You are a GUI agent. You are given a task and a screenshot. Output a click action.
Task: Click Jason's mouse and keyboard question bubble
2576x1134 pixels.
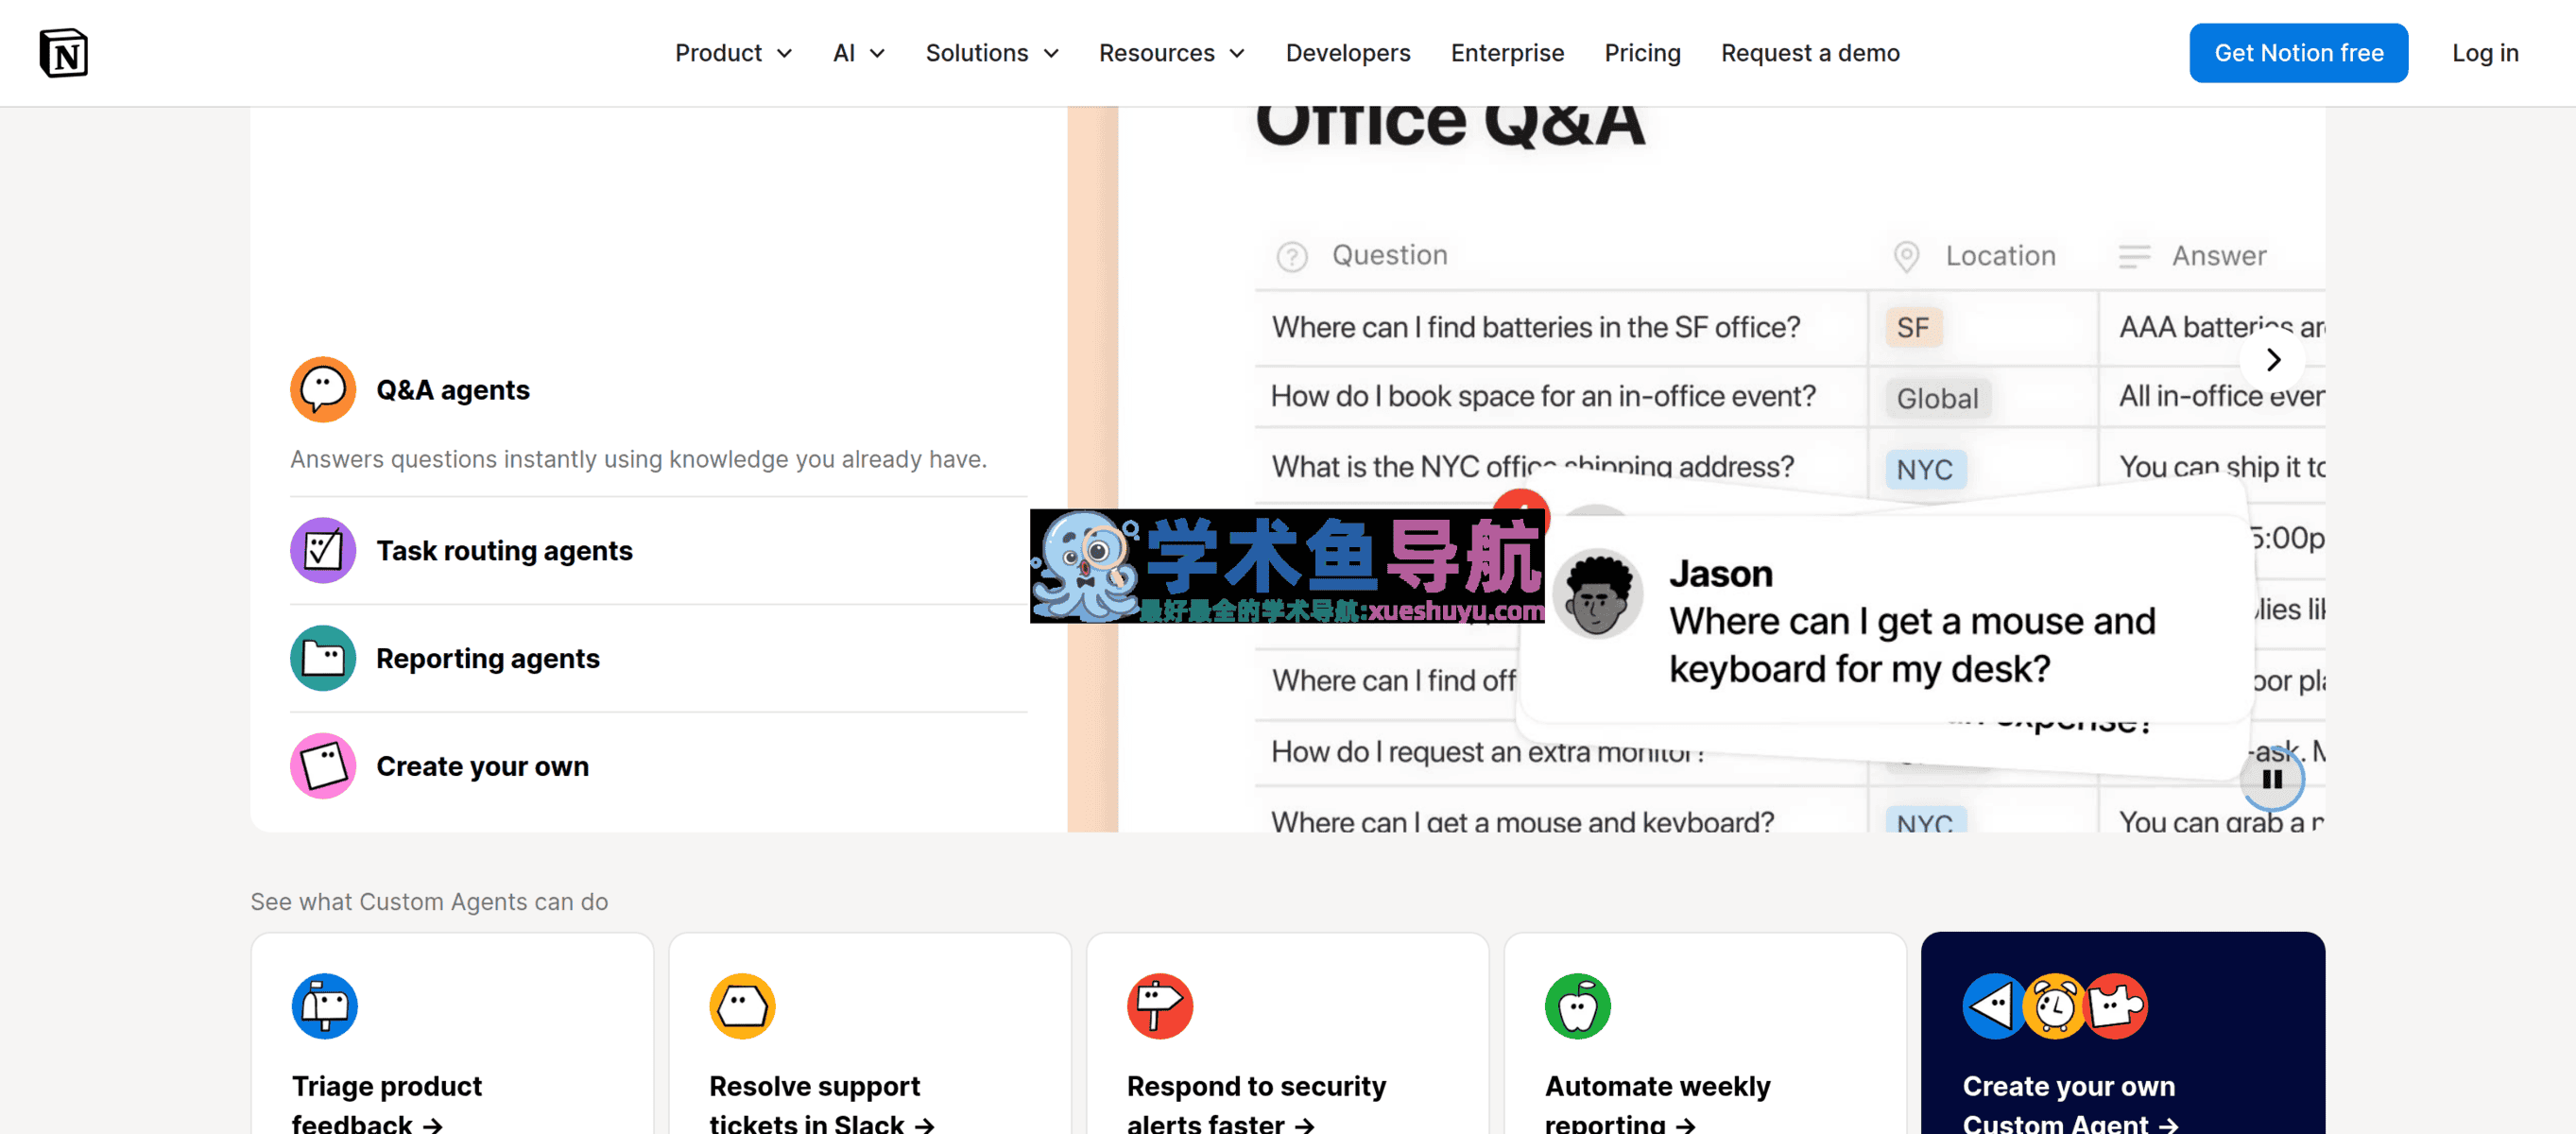click(x=1886, y=620)
